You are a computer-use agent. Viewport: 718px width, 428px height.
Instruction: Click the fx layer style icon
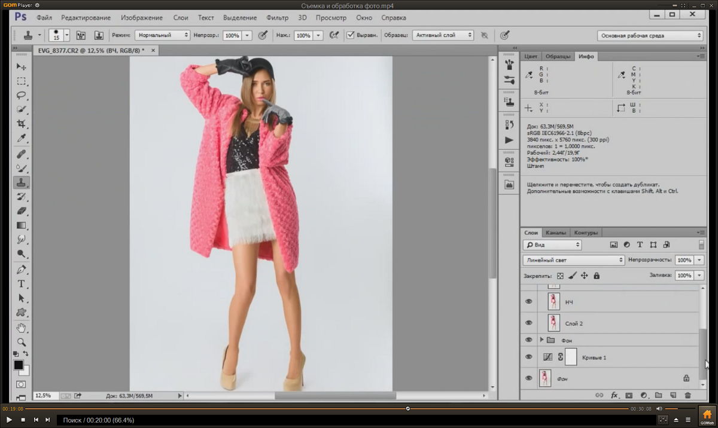614,395
